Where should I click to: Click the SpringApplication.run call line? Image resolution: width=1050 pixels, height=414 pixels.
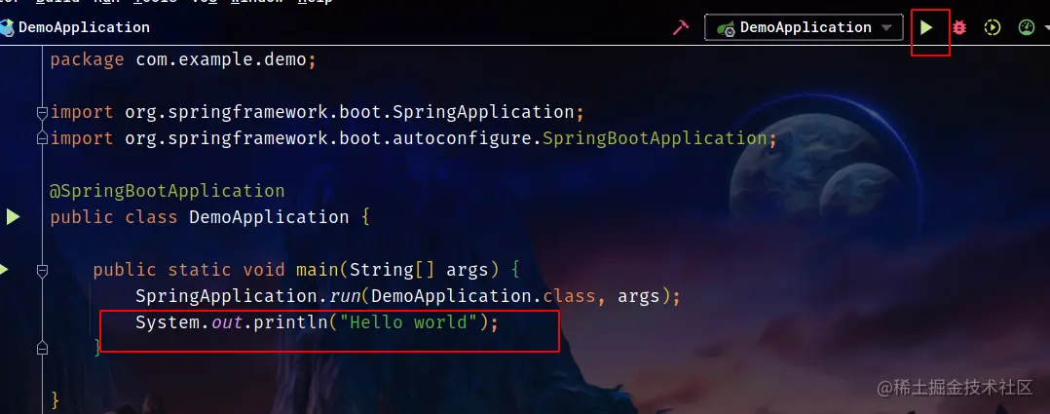coord(408,296)
